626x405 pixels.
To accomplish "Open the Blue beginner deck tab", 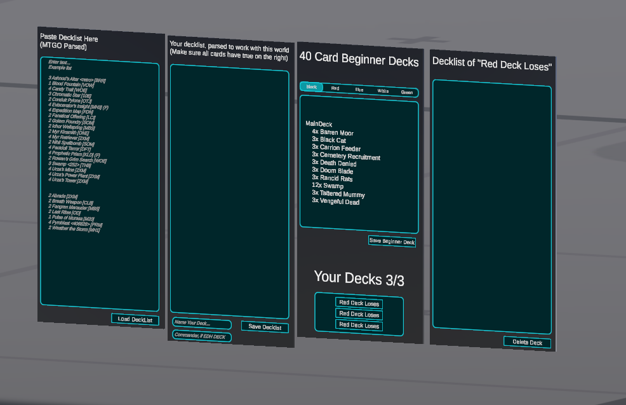I will tap(359, 90).
